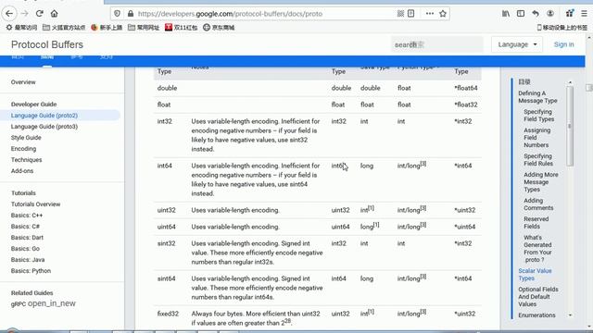The width and height of the screenshot is (593, 333).
Task: Jump to Reserved Fields in contents
Action: pos(536,223)
